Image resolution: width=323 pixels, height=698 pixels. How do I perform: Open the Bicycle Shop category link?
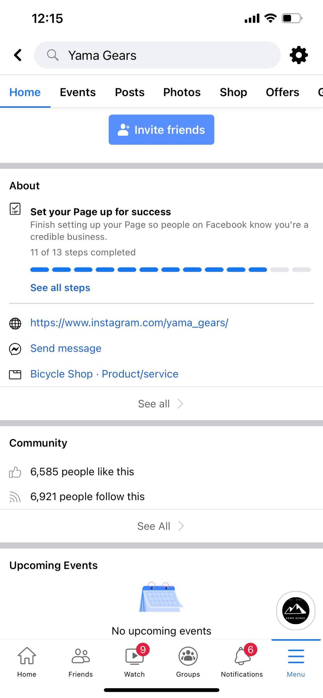click(x=61, y=374)
